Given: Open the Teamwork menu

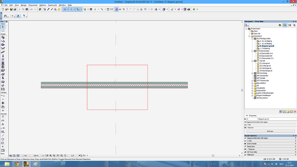Looking at the screenshot, I should coord(52,5).
